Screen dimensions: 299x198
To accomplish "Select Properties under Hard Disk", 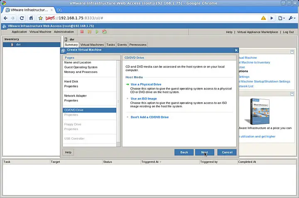I will (x=71, y=86).
